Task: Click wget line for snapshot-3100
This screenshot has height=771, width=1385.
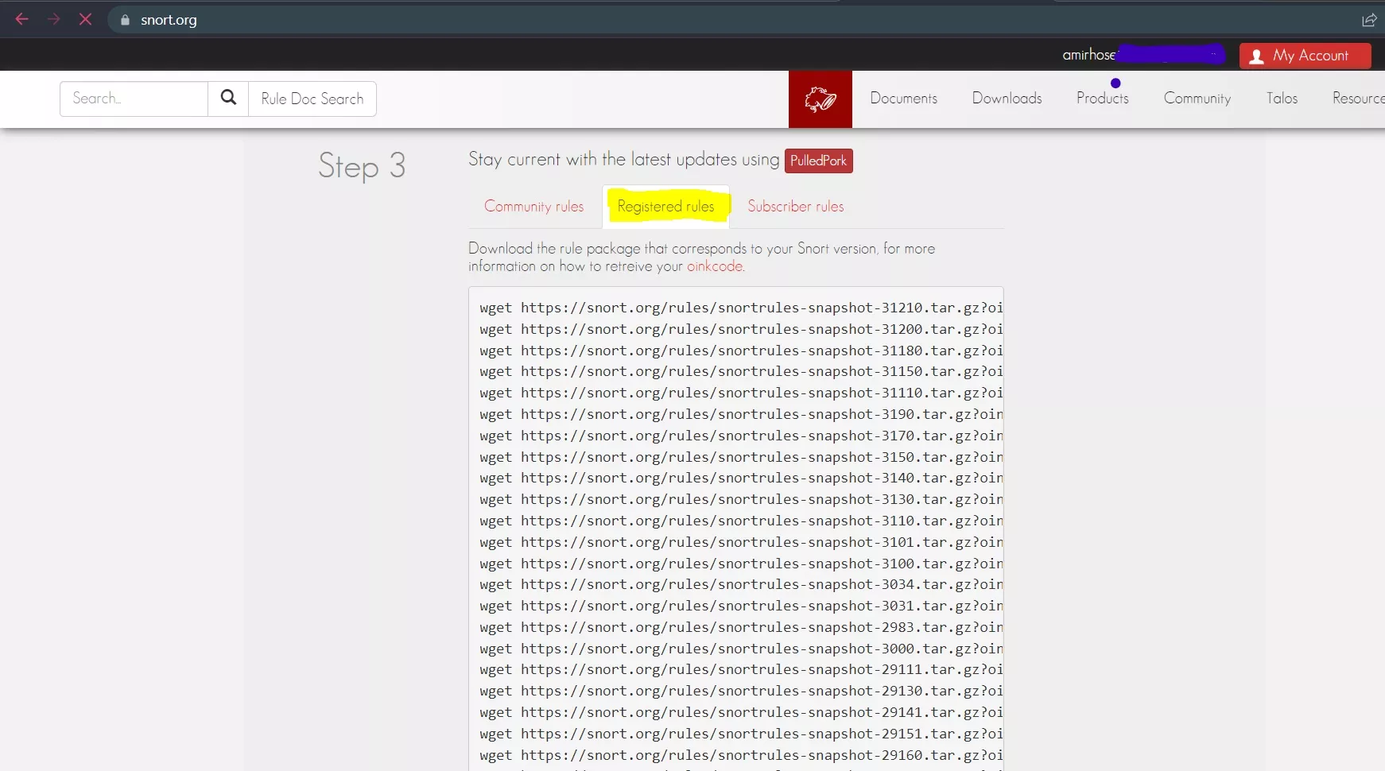Action: click(741, 564)
